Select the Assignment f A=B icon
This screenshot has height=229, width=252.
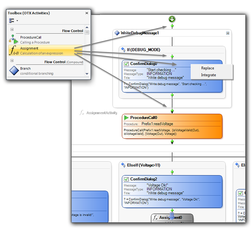[14, 50]
